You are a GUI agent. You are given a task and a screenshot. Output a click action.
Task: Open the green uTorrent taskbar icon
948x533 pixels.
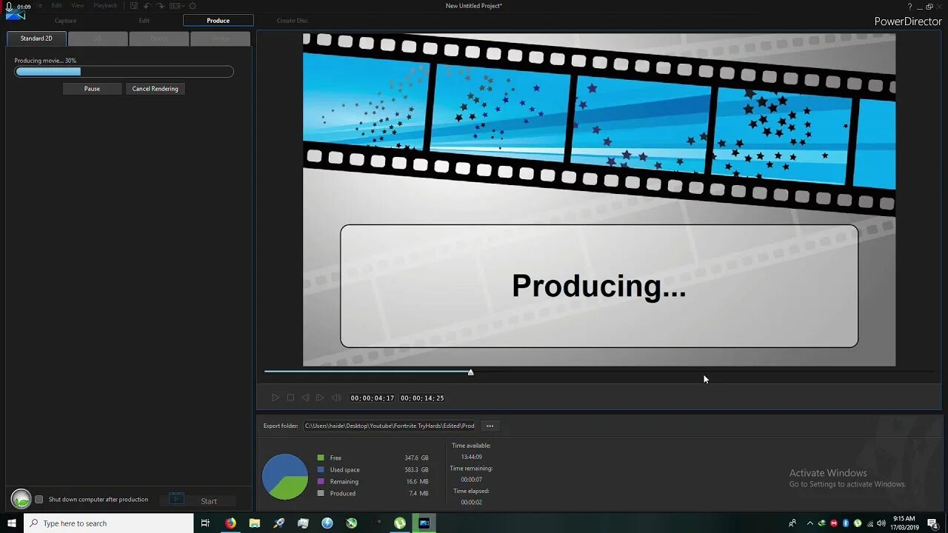coord(400,523)
